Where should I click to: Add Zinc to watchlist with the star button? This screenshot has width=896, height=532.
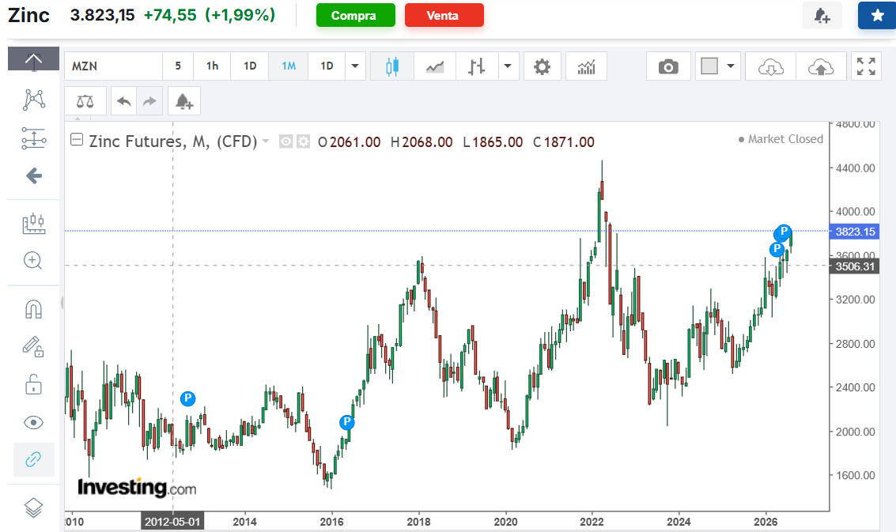point(877,16)
